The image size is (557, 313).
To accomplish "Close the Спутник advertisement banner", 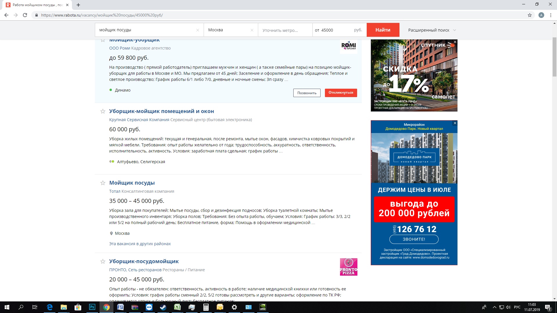I will pyautogui.click(x=455, y=42).
